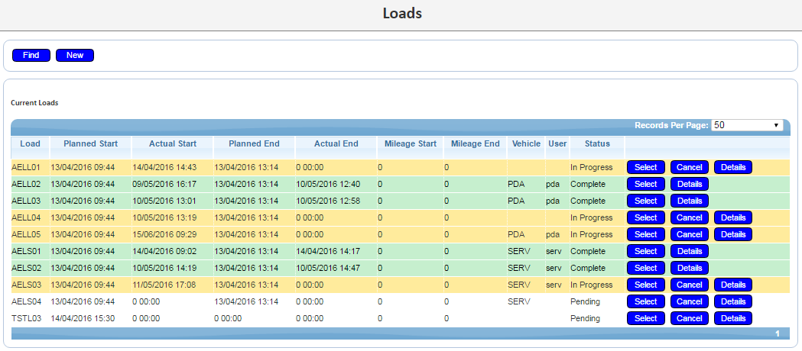Click actual start 15/06/2016 09:29
Viewport: 802px width, 351px height.
tap(164, 235)
